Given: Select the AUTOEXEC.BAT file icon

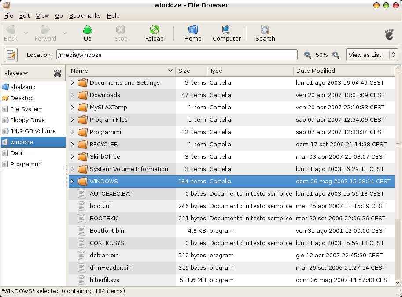Looking at the screenshot, I should pos(81,193).
